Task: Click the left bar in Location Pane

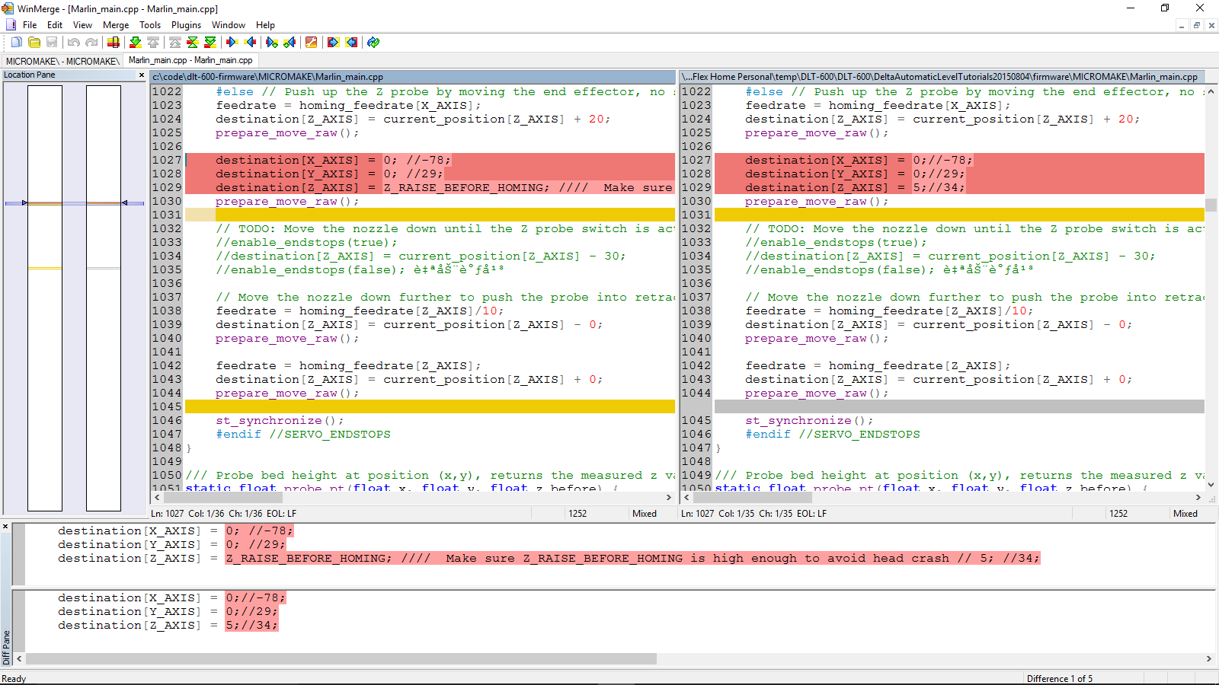Action: pos(45,298)
